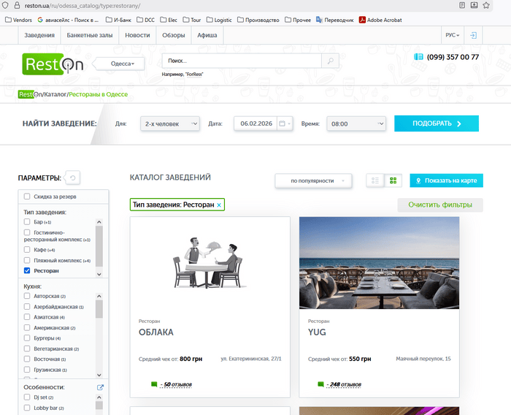Open the Особенности external popup icon

(x=101, y=387)
